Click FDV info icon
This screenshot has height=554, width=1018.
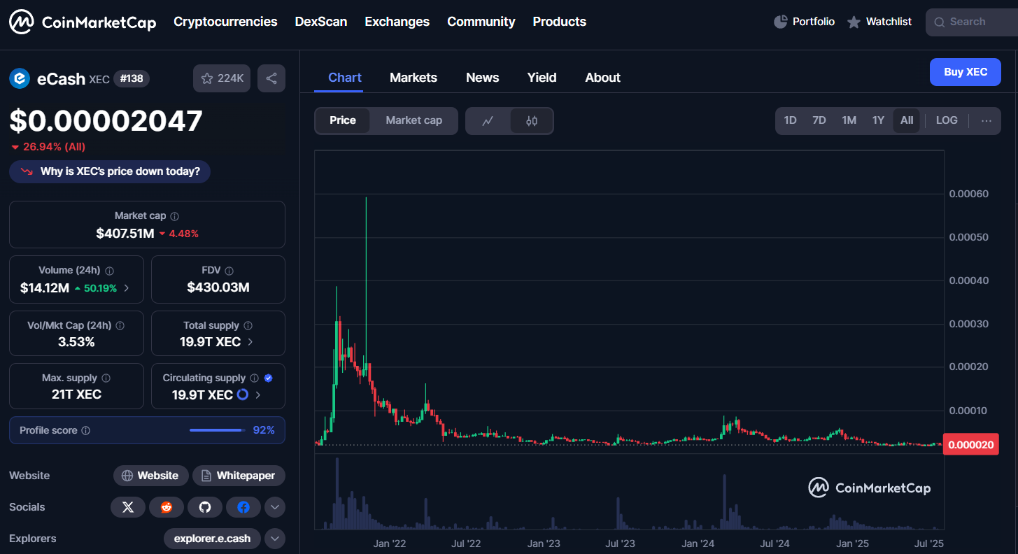229,271
